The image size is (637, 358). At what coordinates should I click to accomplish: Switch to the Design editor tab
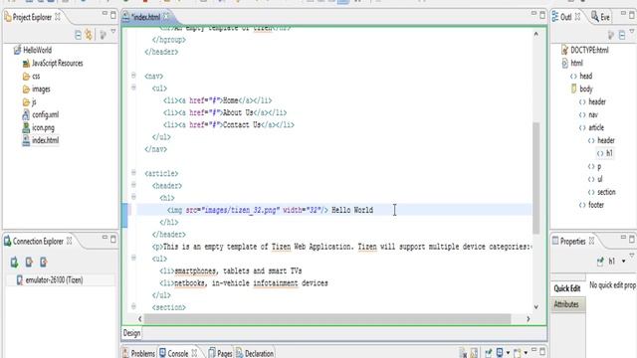(131, 333)
